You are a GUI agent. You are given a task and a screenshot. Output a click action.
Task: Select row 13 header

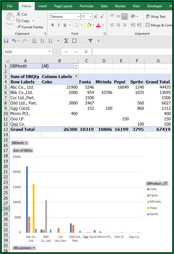pos(6,129)
